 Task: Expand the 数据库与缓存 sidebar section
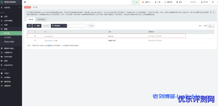[11, 48]
